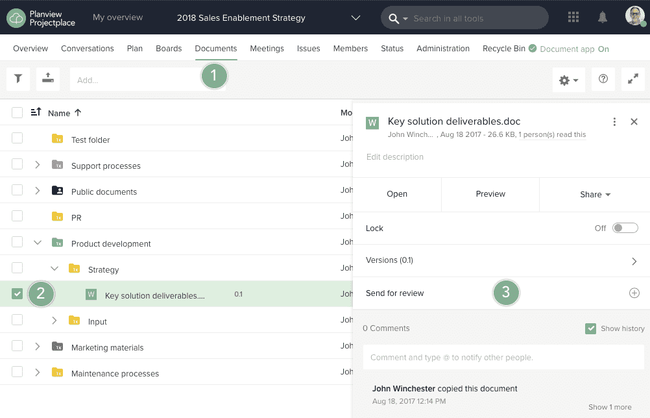Expand the Support processes folder

pyautogui.click(x=38, y=166)
